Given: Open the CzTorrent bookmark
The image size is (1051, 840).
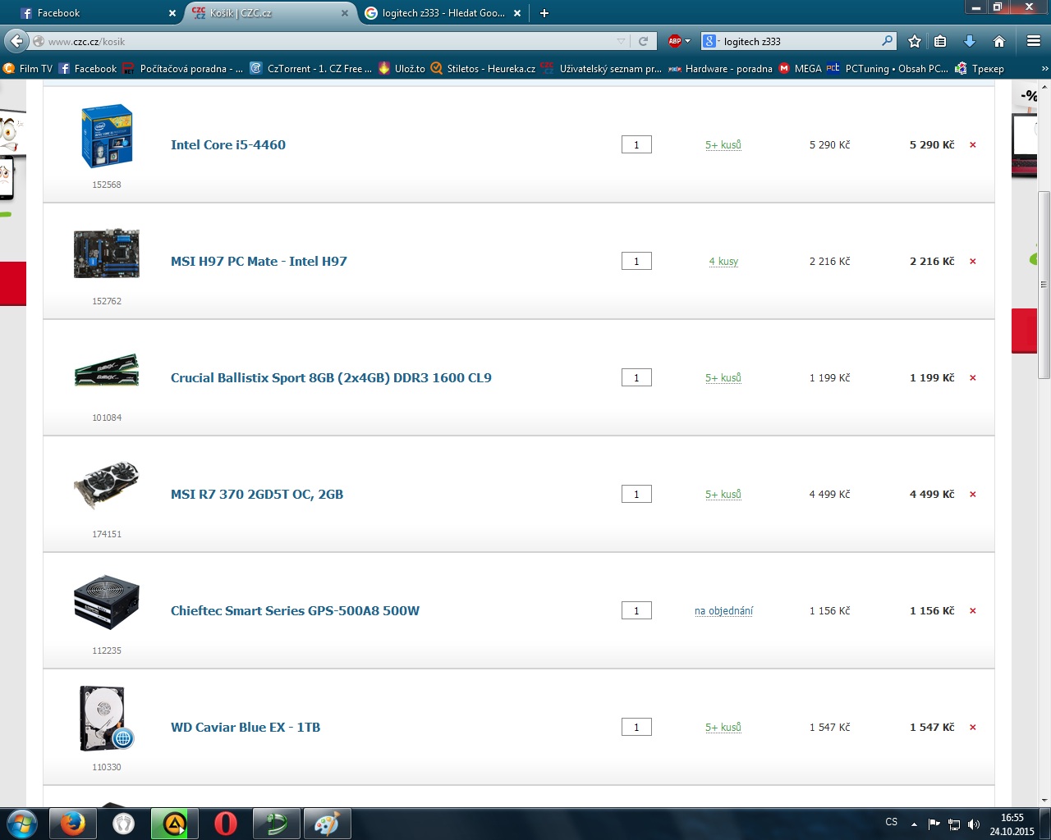Looking at the screenshot, I should click(311, 69).
